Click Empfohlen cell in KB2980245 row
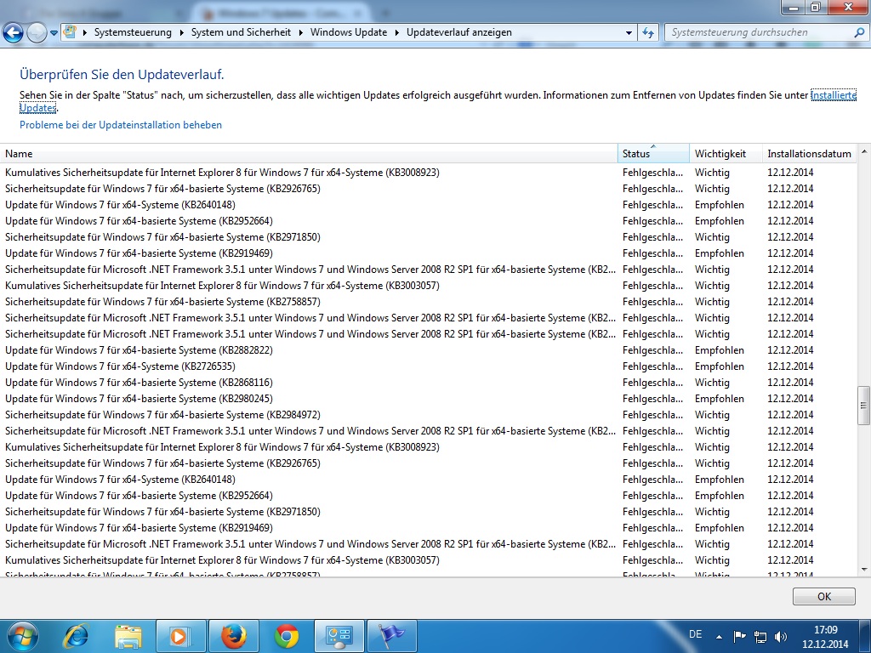Viewport: 871px width, 653px height. click(720, 399)
